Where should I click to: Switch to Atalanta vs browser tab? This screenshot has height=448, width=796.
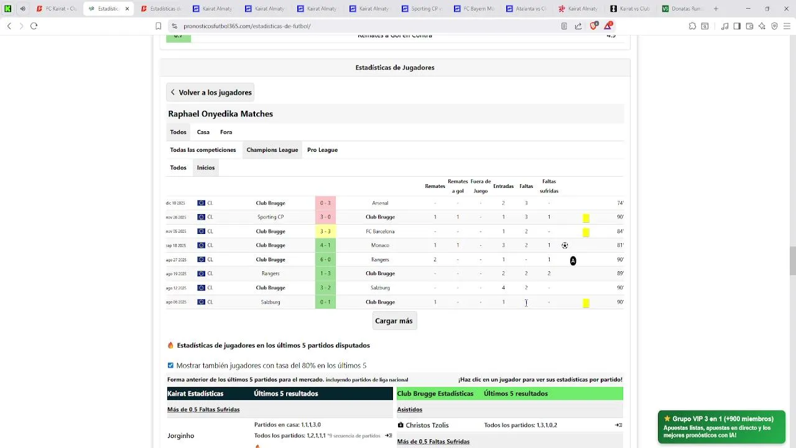click(526, 9)
